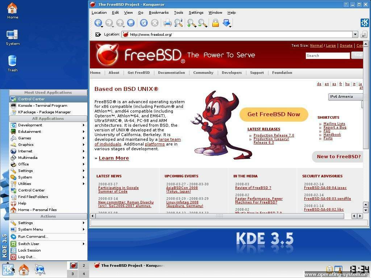This screenshot has width=371, height=278.
Task: Clear the location bar with the eraser icon
Action: 98,34
